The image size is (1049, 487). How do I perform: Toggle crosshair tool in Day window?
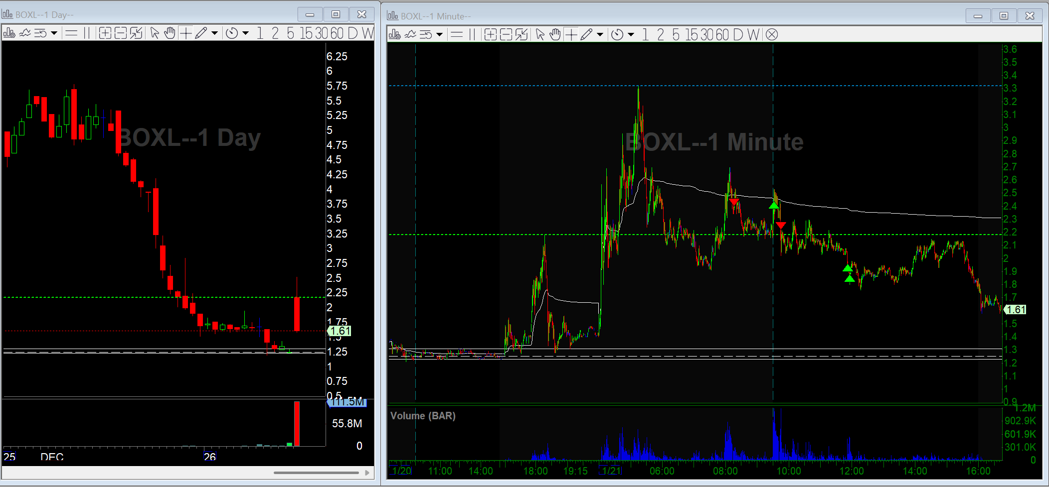click(185, 33)
